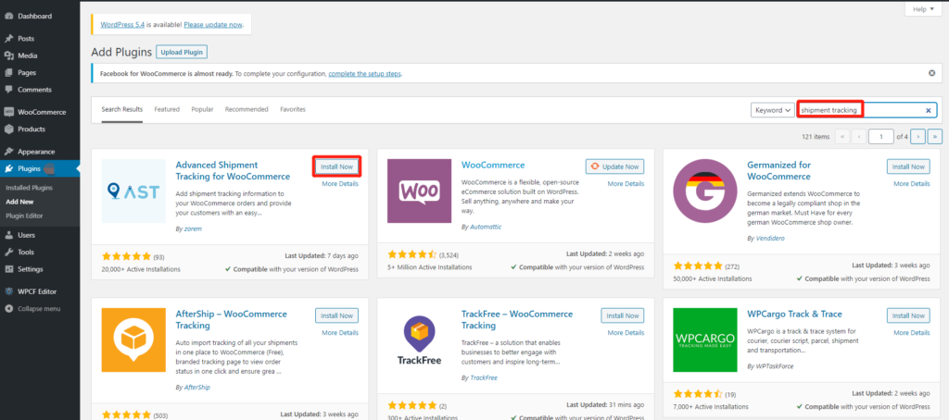Go to the next results page
The height and width of the screenshot is (420, 949).
(x=917, y=137)
